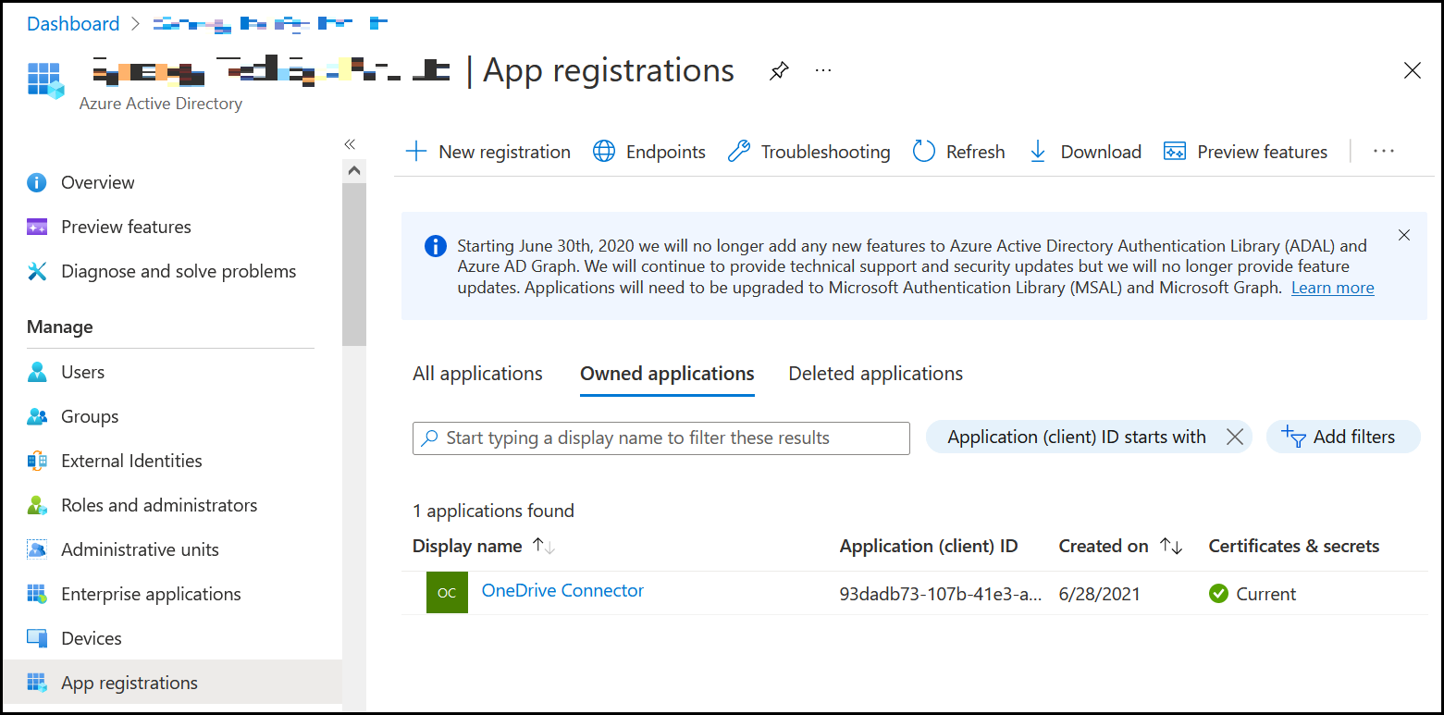1444x715 pixels.
Task: Open Preview features in the toolbar
Action: 1245,152
